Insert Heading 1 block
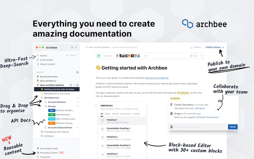 click(x=122, y=121)
